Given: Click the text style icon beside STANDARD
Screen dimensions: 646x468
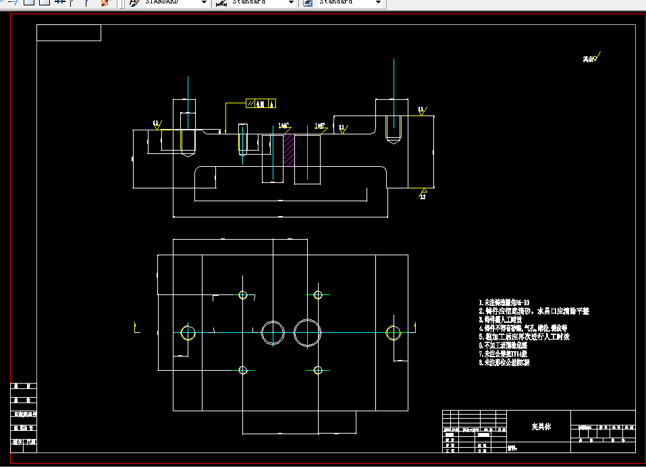Looking at the screenshot, I should click(x=134, y=3).
